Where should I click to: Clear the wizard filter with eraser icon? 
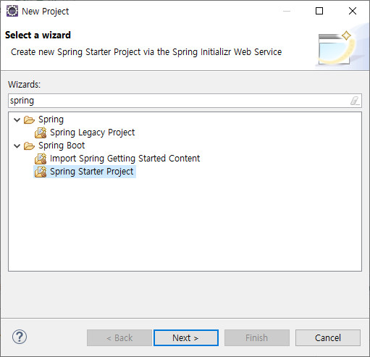pyautogui.click(x=355, y=101)
